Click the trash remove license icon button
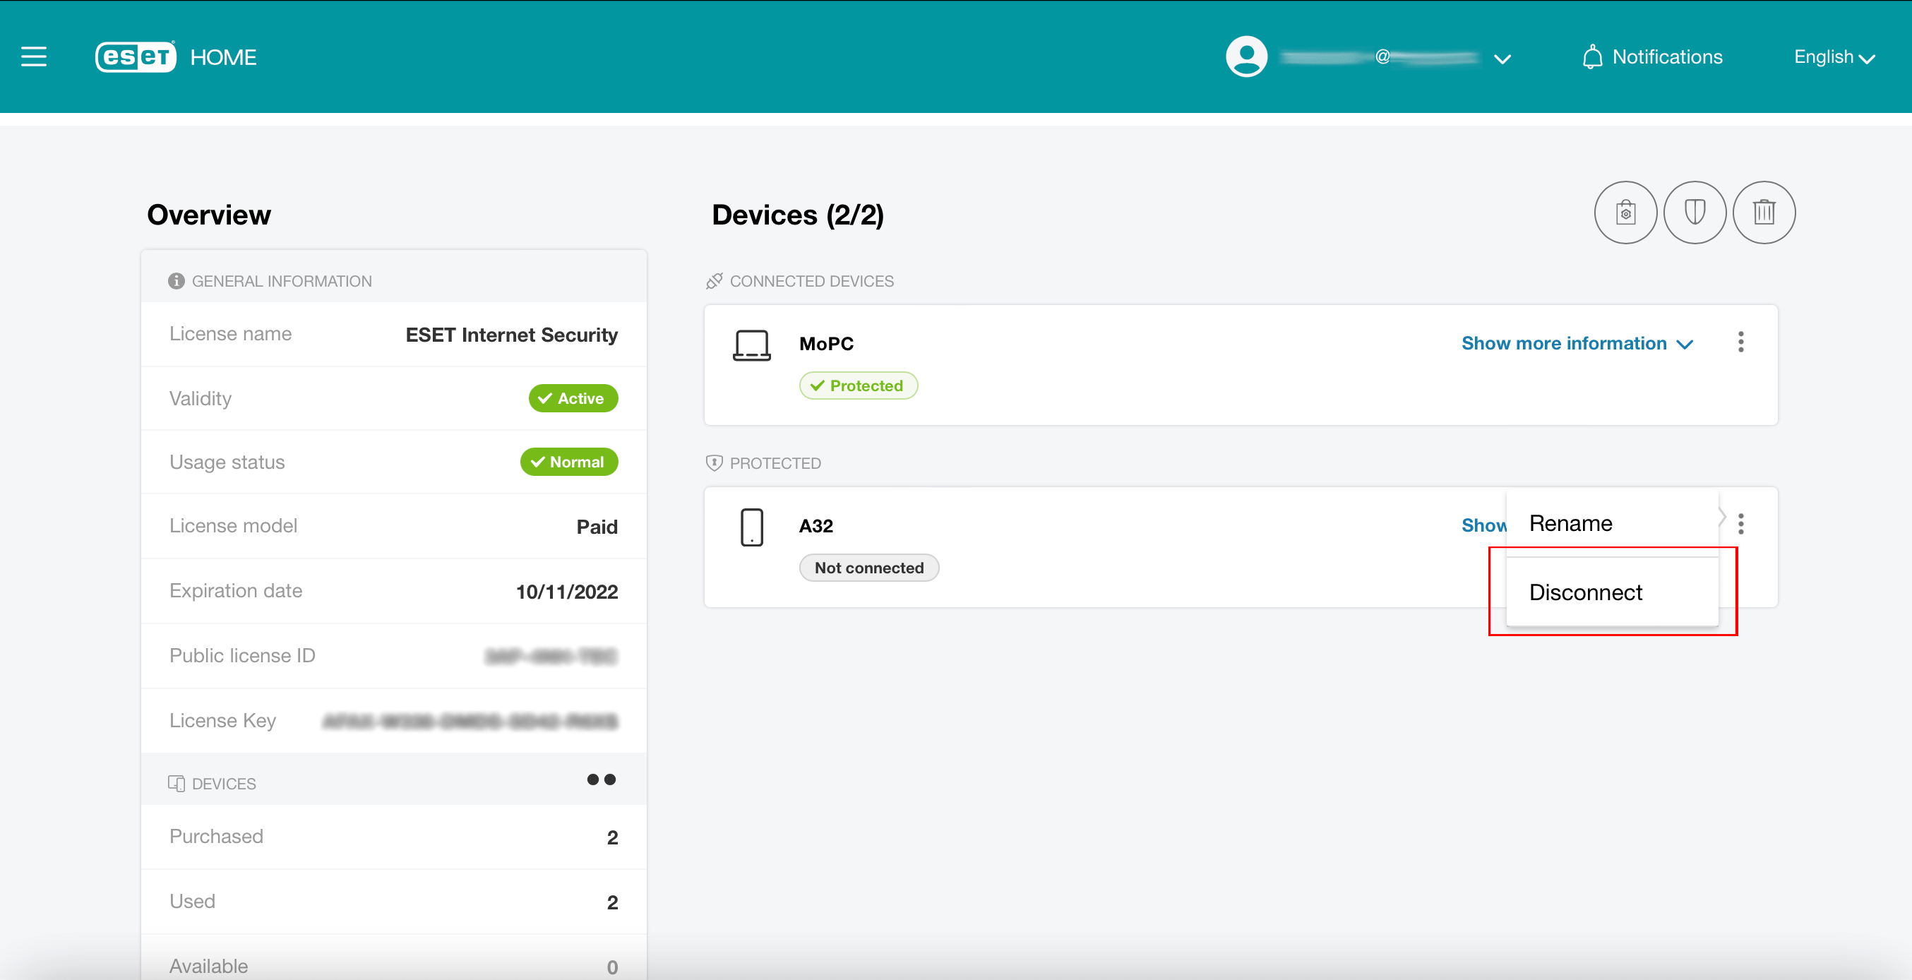This screenshot has width=1912, height=980. click(1764, 213)
